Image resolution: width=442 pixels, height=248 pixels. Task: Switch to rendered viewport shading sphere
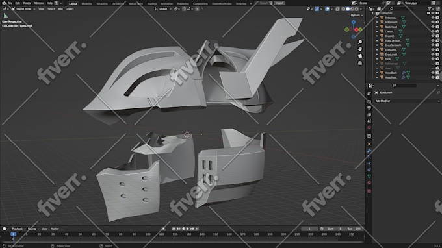pyautogui.click(x=357, y=9)
